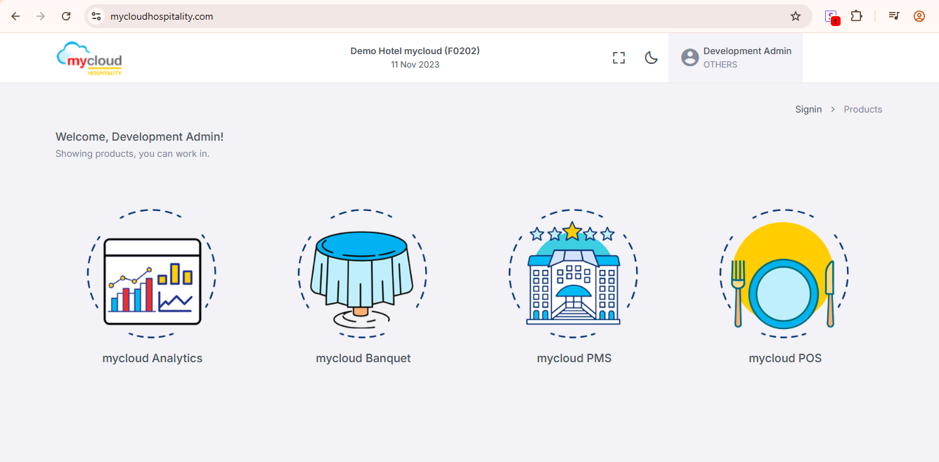The width and height of the screenshot is (939, 462).
Task: Switch to dark mode with moon icon
Action: (652, 58)
